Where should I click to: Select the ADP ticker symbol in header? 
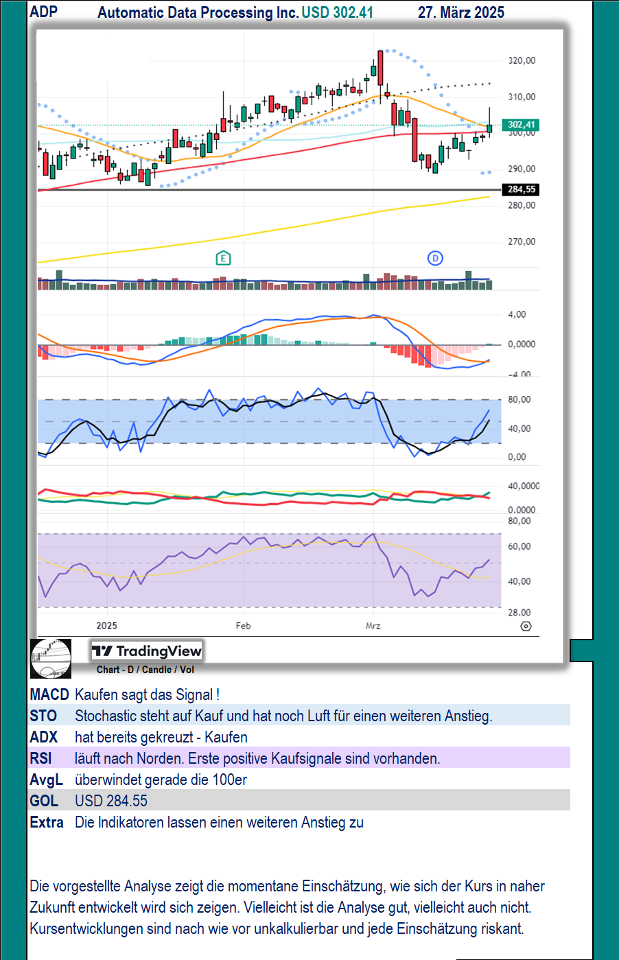click(44, 12)
